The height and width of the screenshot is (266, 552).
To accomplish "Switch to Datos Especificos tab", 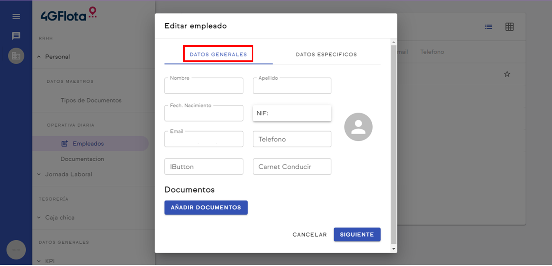I will [x=326, y=54].
